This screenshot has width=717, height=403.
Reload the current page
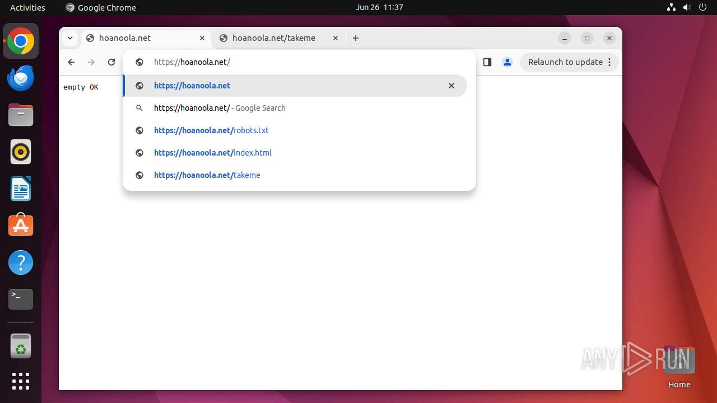tap(111, 62)
